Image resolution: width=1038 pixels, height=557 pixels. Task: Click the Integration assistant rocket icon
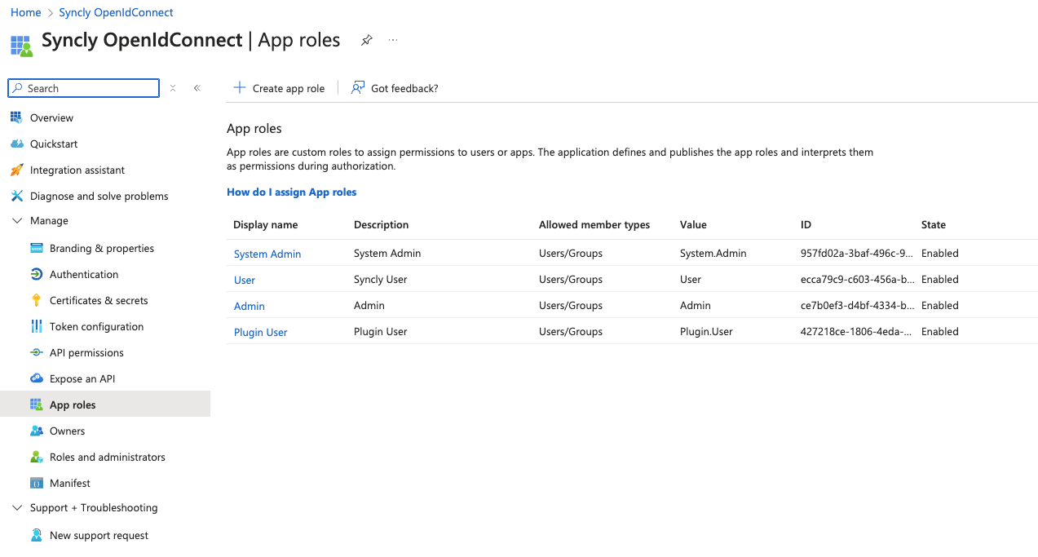pyautogui.click(x=16, y=170)
